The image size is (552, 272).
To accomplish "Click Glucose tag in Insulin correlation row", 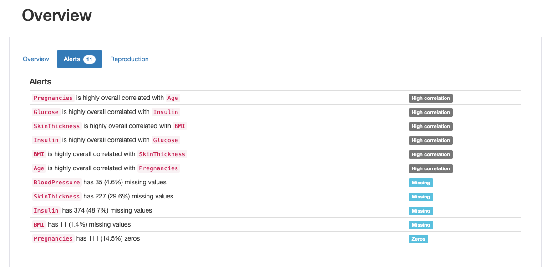I will click(x=166, y=140).
